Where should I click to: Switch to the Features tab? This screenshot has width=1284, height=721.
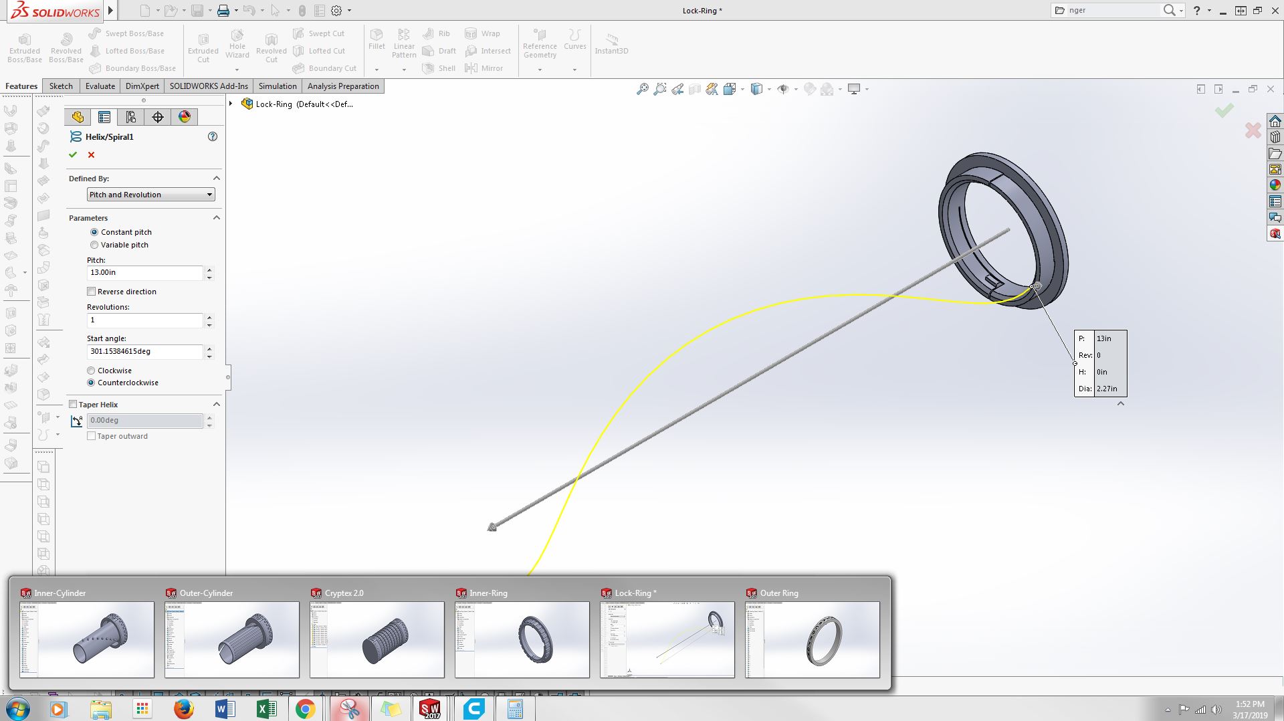(21, 86)
